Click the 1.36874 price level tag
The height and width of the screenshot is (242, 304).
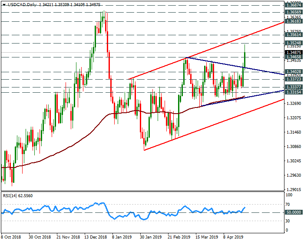click(294, 5)
